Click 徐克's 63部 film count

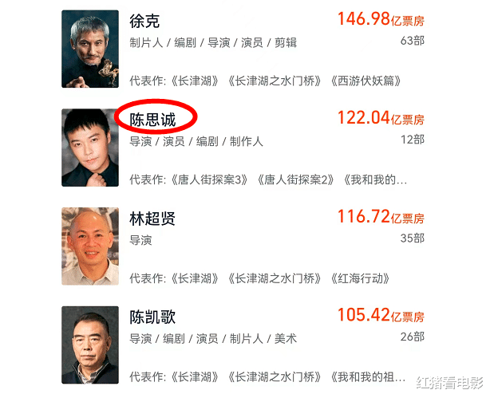(x=413, y=41)
